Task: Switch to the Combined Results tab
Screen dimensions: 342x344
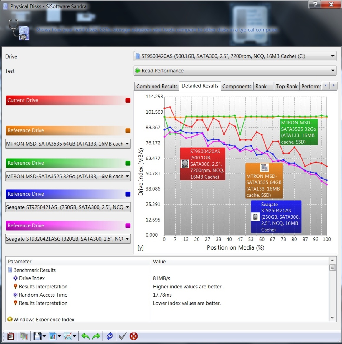Action: click(157, 86)
